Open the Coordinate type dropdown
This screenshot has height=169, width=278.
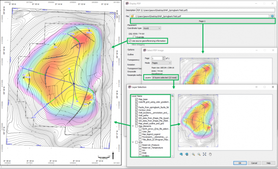coord(152,28)
